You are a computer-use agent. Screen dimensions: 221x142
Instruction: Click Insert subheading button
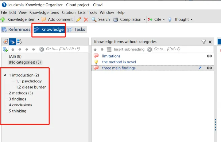tap(126, 49)
